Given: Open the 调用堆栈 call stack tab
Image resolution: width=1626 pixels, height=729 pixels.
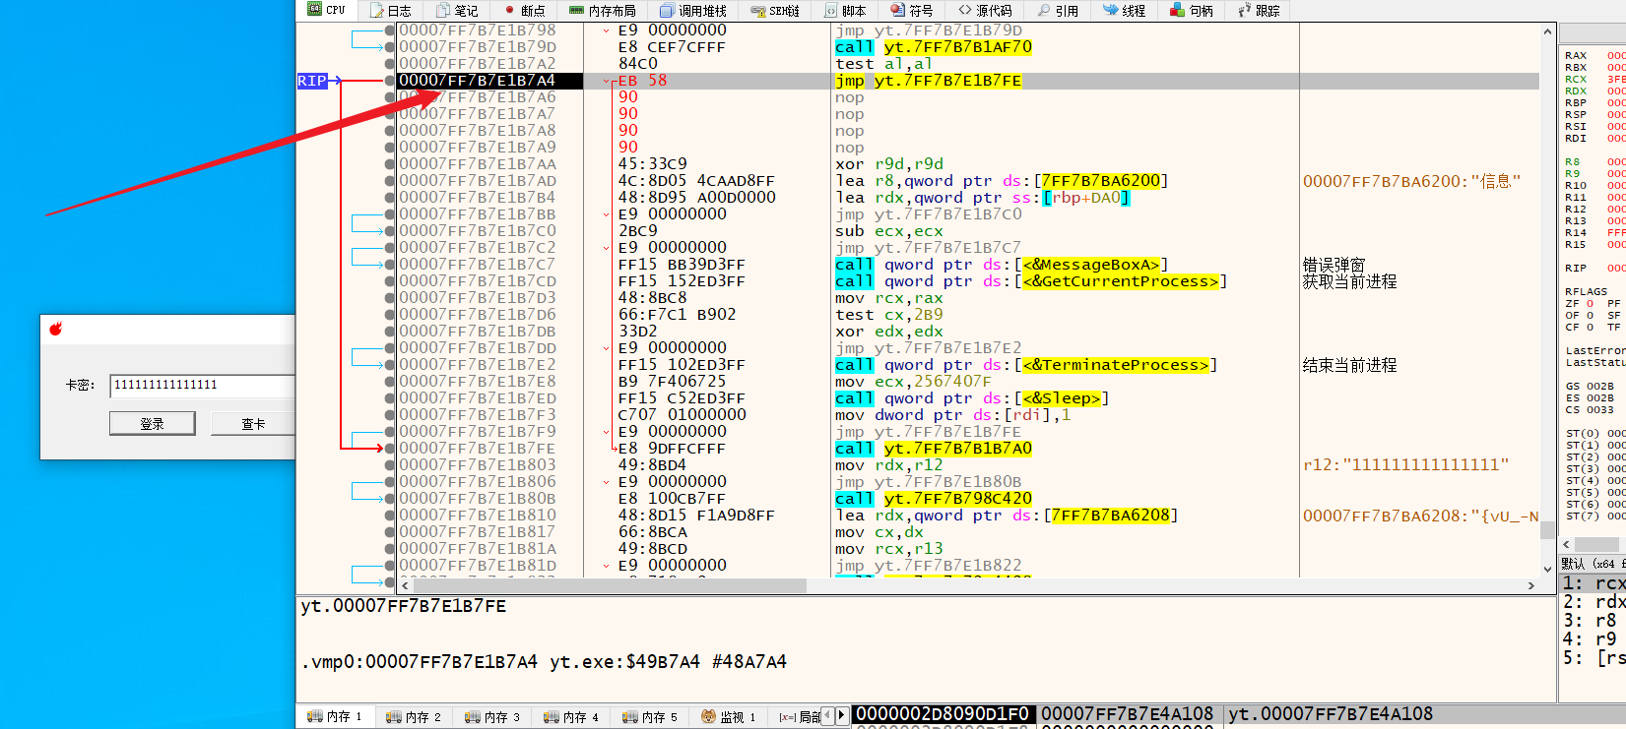Looking at the screenshot, I should coord(693,11).
